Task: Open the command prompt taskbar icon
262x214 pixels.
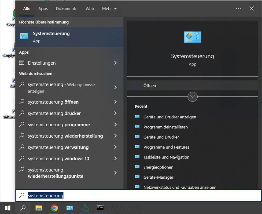Action: tap(100, 208)
